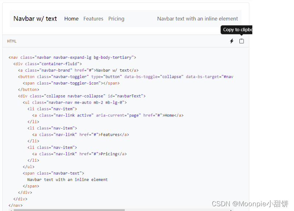294x211 pixels.
Task: Click the 'navbar-brand' anchor code line
Action: tap(78, 70)
